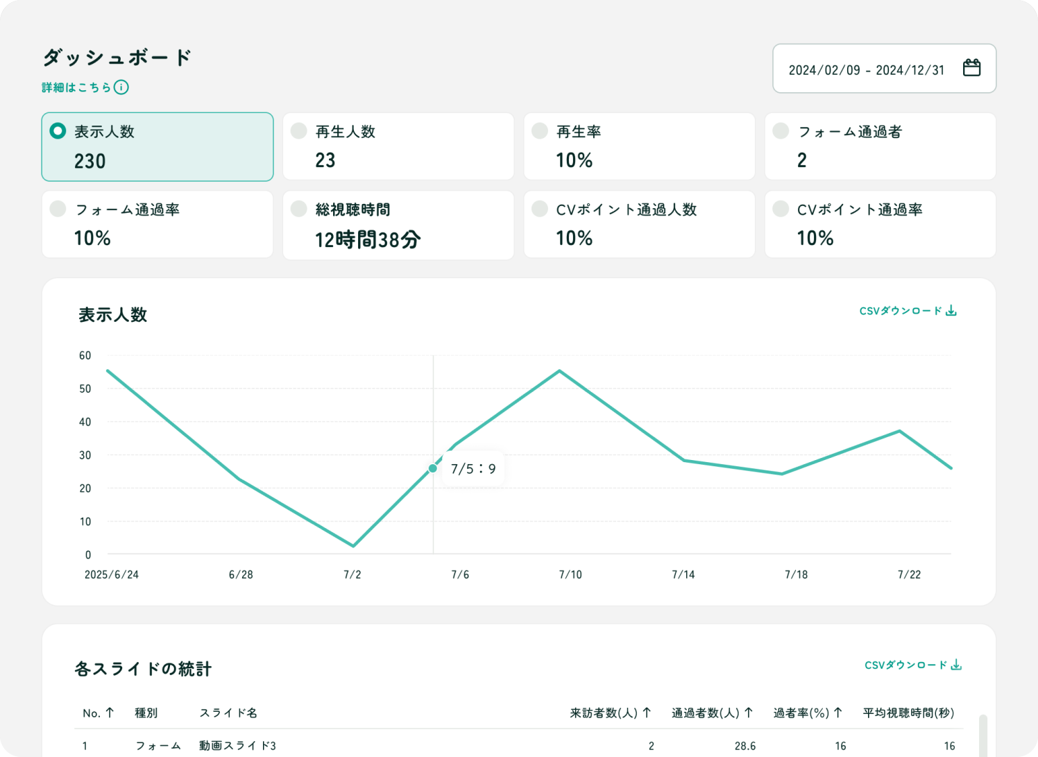Choose the CVポイント通過人数 radio option
This screenshot has width=1038, height=757.
point(540,209)
